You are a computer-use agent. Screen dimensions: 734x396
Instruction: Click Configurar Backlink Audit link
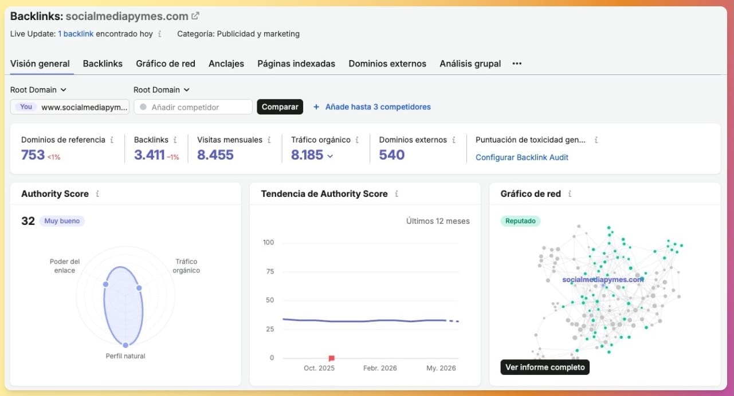coord(522,157)
